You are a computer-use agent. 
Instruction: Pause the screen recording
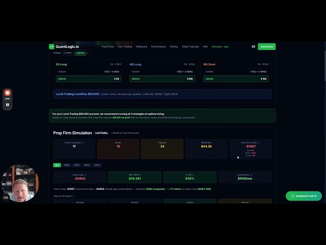pos(7,105)
